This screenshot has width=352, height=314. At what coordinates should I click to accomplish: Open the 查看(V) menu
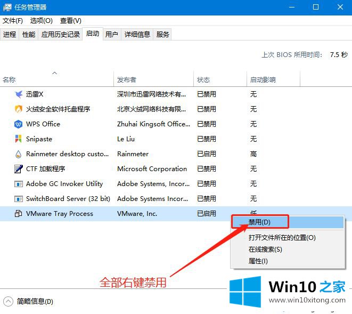click(70, 21)
